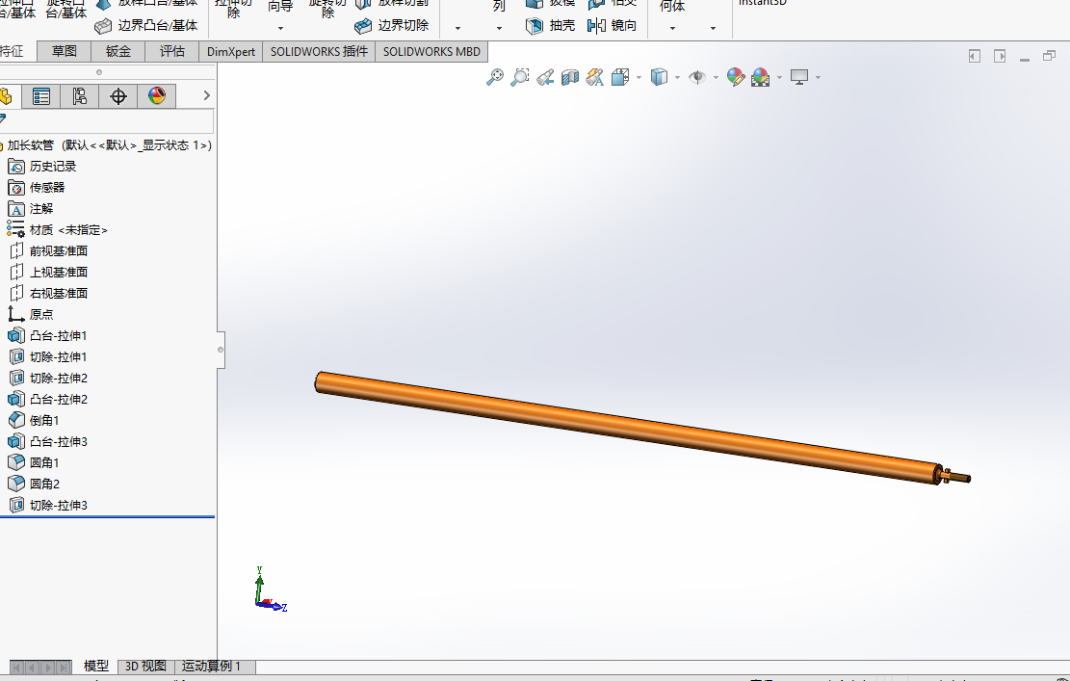Open the 钣金 sheet metal tab
Image resolution: width=1070 pixels, height=681 pixels.
pos(118,51)
